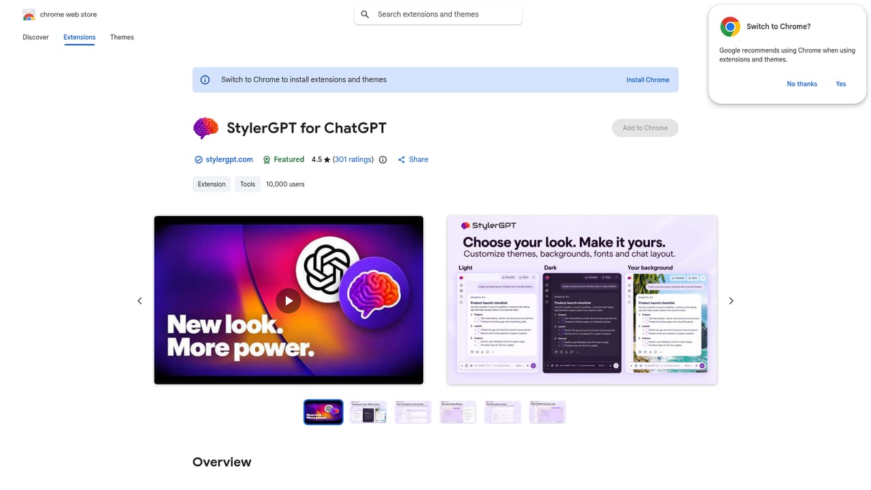The width and height of the screenshot is (871, 490).
Task: Click the "Choose your look" screenshot preview
Action: point(582,300)
